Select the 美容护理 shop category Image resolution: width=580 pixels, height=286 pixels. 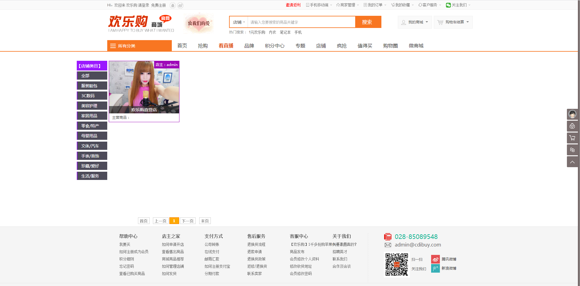pyautogui.click(x=92, y=106)
